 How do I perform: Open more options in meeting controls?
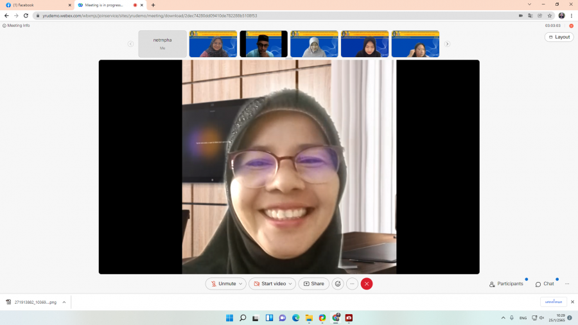352,284
